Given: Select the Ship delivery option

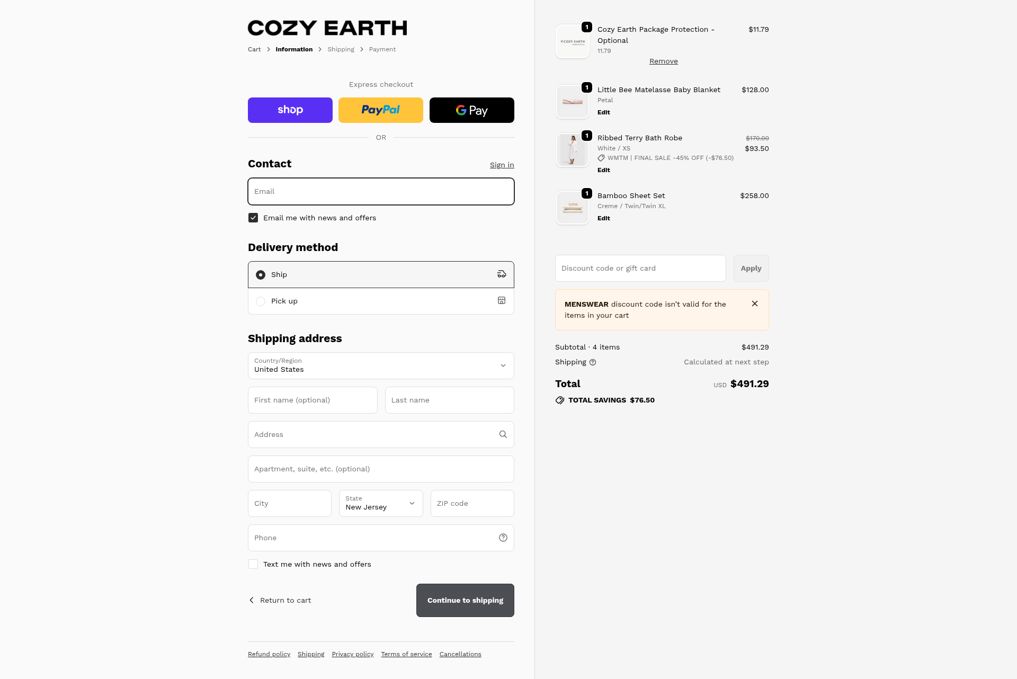Looking at the screenshot, I should 261,275.
